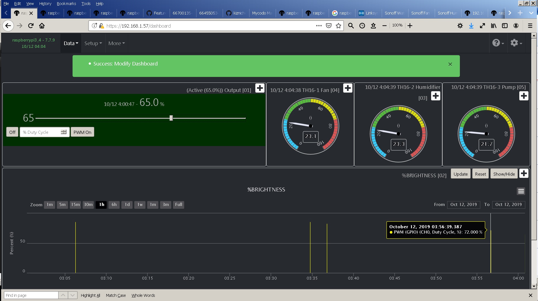This screenshot has width=538, height=301.
Task: Open the Setup dropdown menu
Action: coord(93,43)
